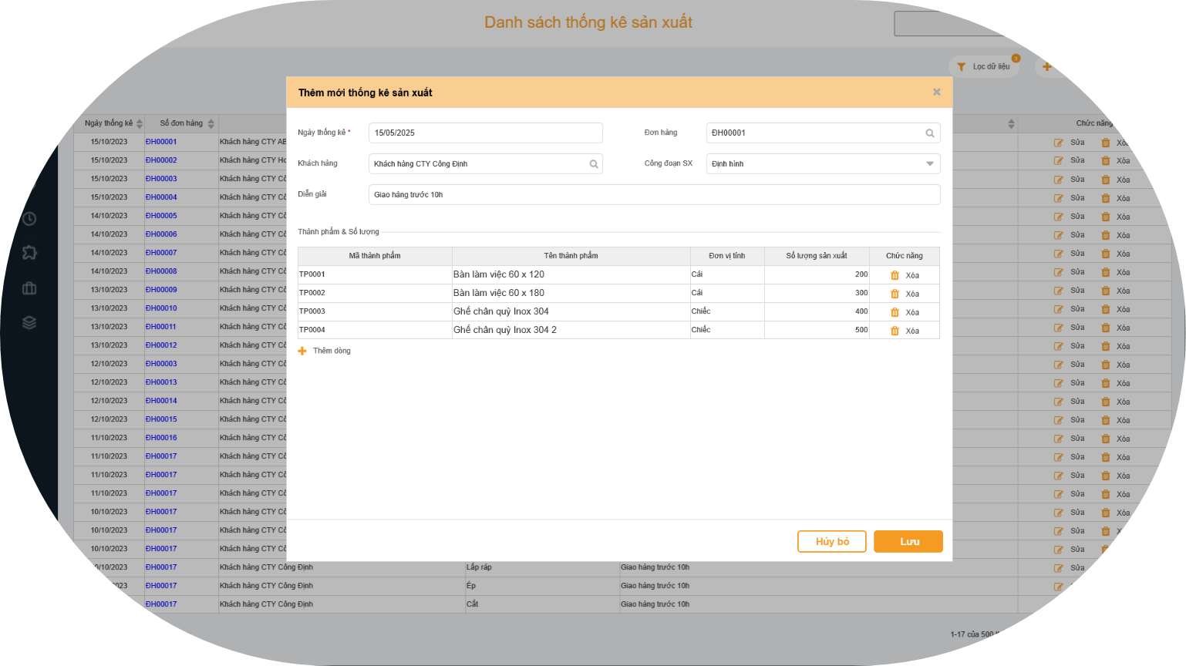Screen dimensions: 1186x666
Task: Click the Lưu save button
Action: 908,541
